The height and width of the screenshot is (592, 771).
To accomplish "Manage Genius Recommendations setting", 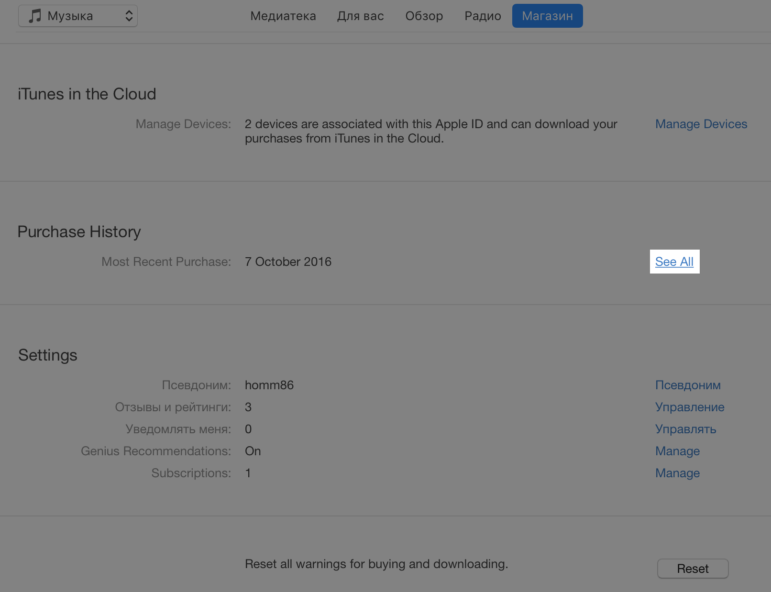I will (x=678, y=451).
